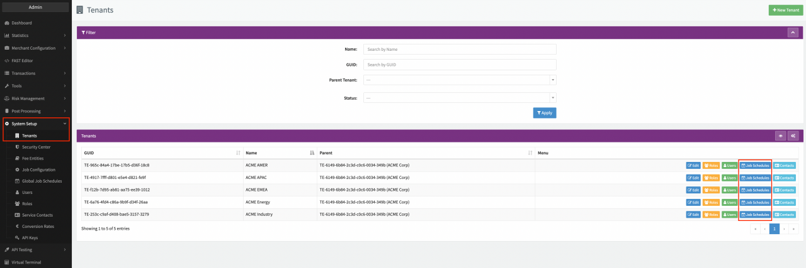Image resolution: width=806 pixels, height=268 pixels.
Task: Open Conversion Rates in sidebar
Action: pos(38,226)
